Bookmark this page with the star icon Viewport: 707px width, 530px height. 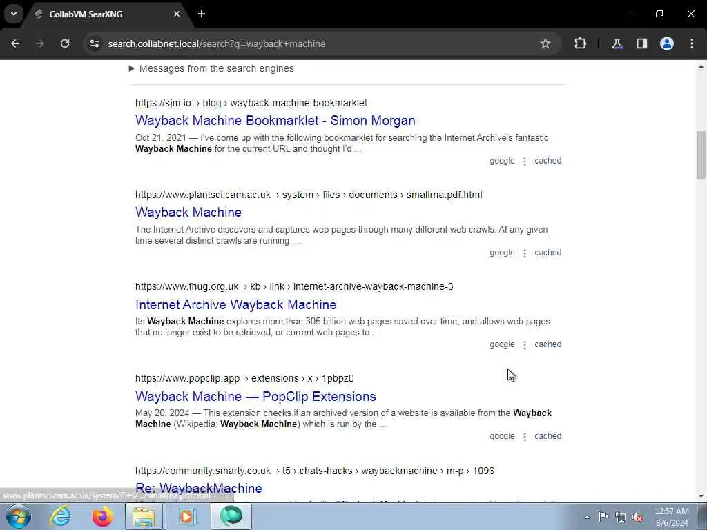[x=545, y=43]
